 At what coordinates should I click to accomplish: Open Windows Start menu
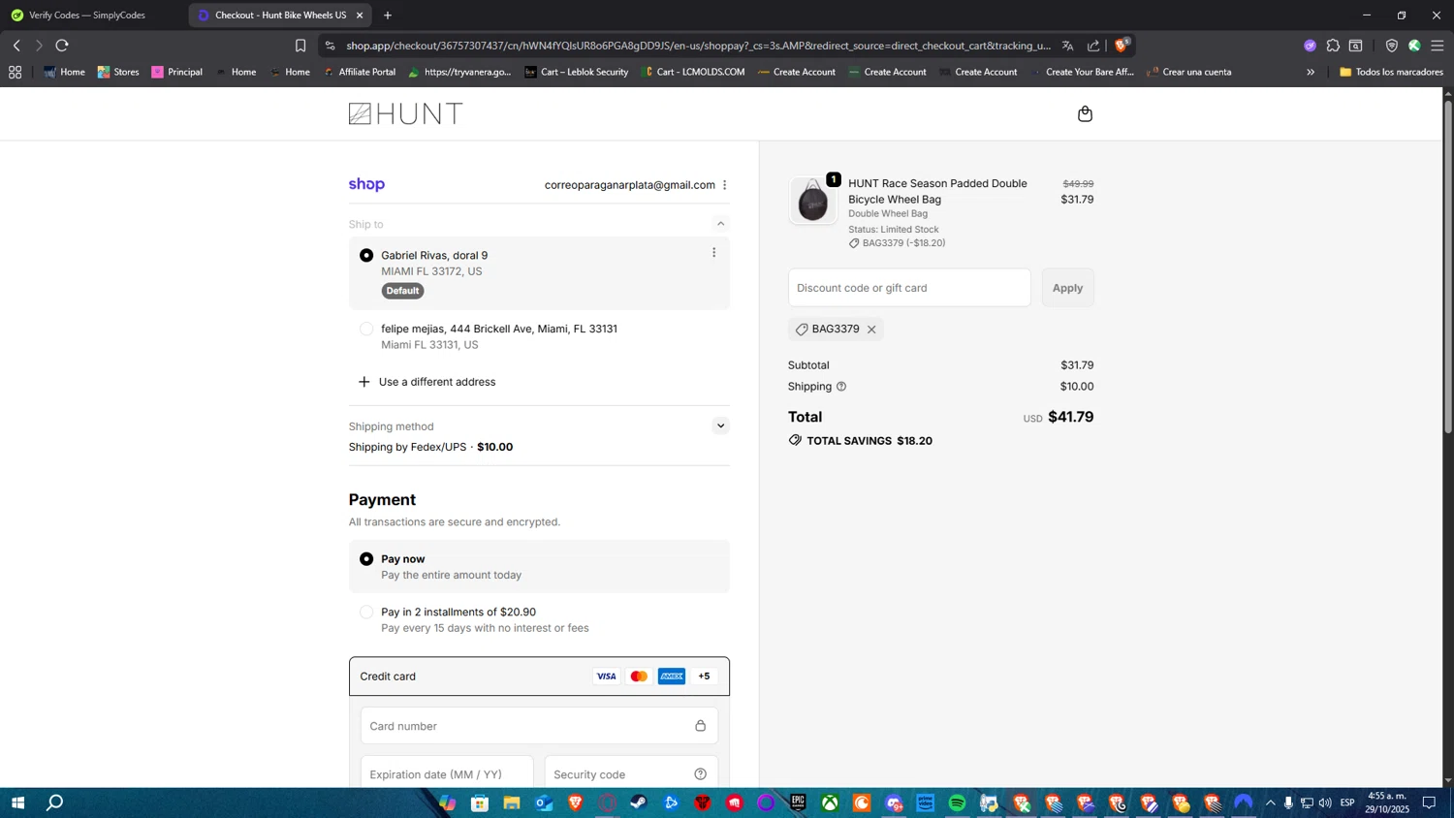click(x=16, y=803)
